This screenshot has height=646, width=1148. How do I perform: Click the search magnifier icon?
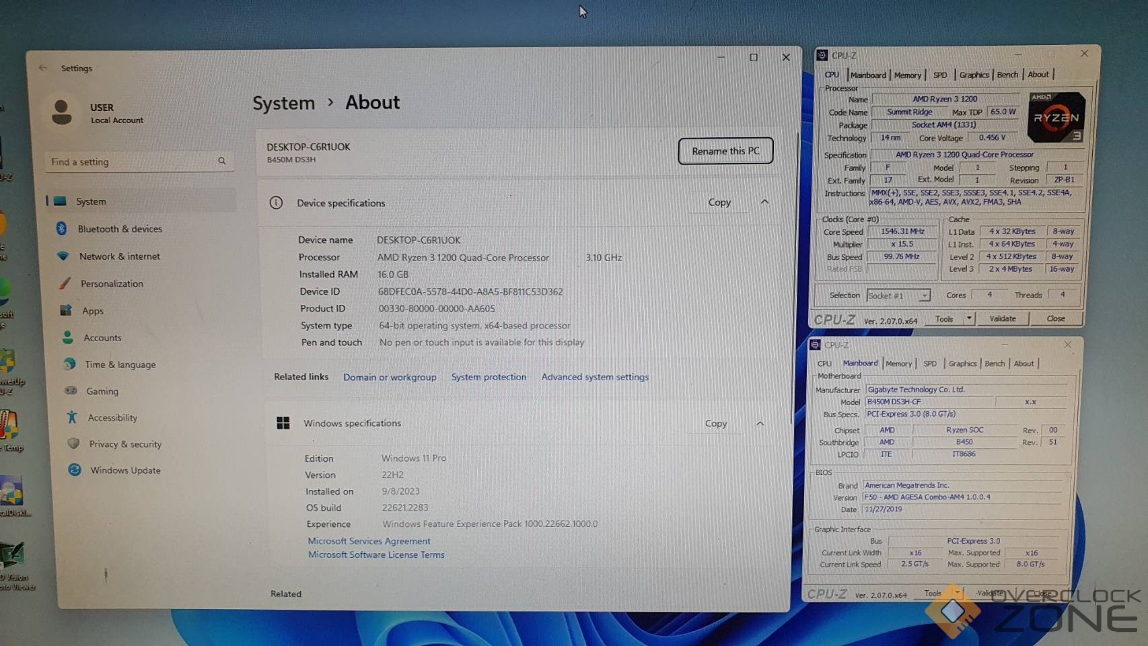coord(222,161)
